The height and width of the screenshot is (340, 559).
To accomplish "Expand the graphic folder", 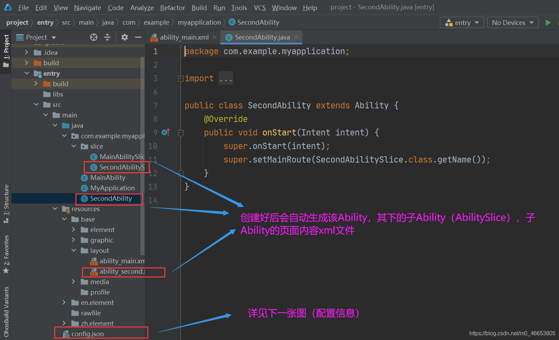I will pyautogui.click(x=73, y=240).
